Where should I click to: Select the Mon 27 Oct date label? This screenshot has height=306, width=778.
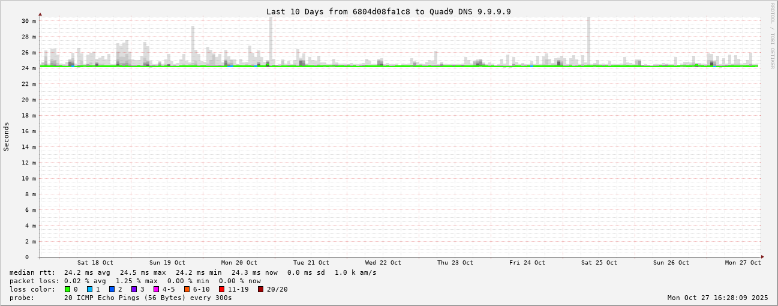click(743, 263)
